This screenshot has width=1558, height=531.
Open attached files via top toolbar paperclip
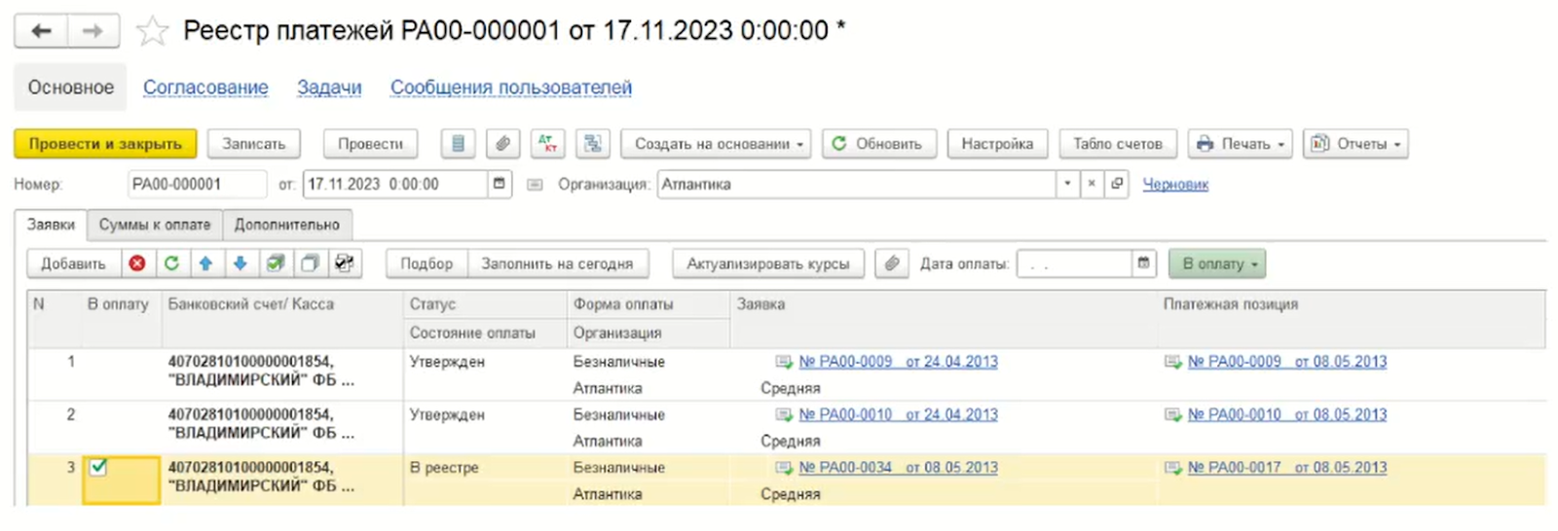pos(502,144)
